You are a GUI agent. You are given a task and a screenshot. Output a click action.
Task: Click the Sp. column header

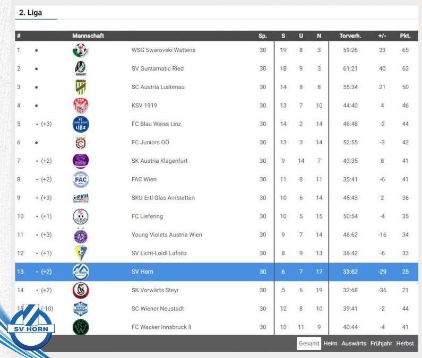(x=263, y=36)
